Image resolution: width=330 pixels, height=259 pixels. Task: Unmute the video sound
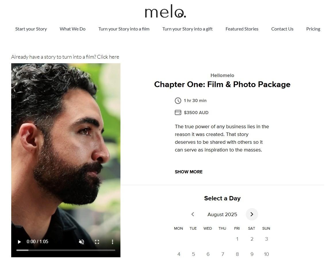click(82, 242)
